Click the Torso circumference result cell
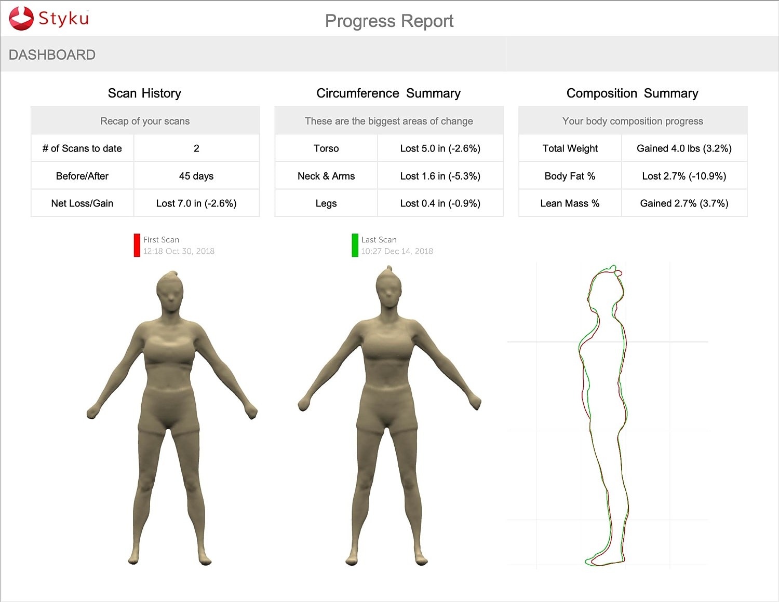Image resolution: width=779 pixels, height=602 pixels. point(440,148)
